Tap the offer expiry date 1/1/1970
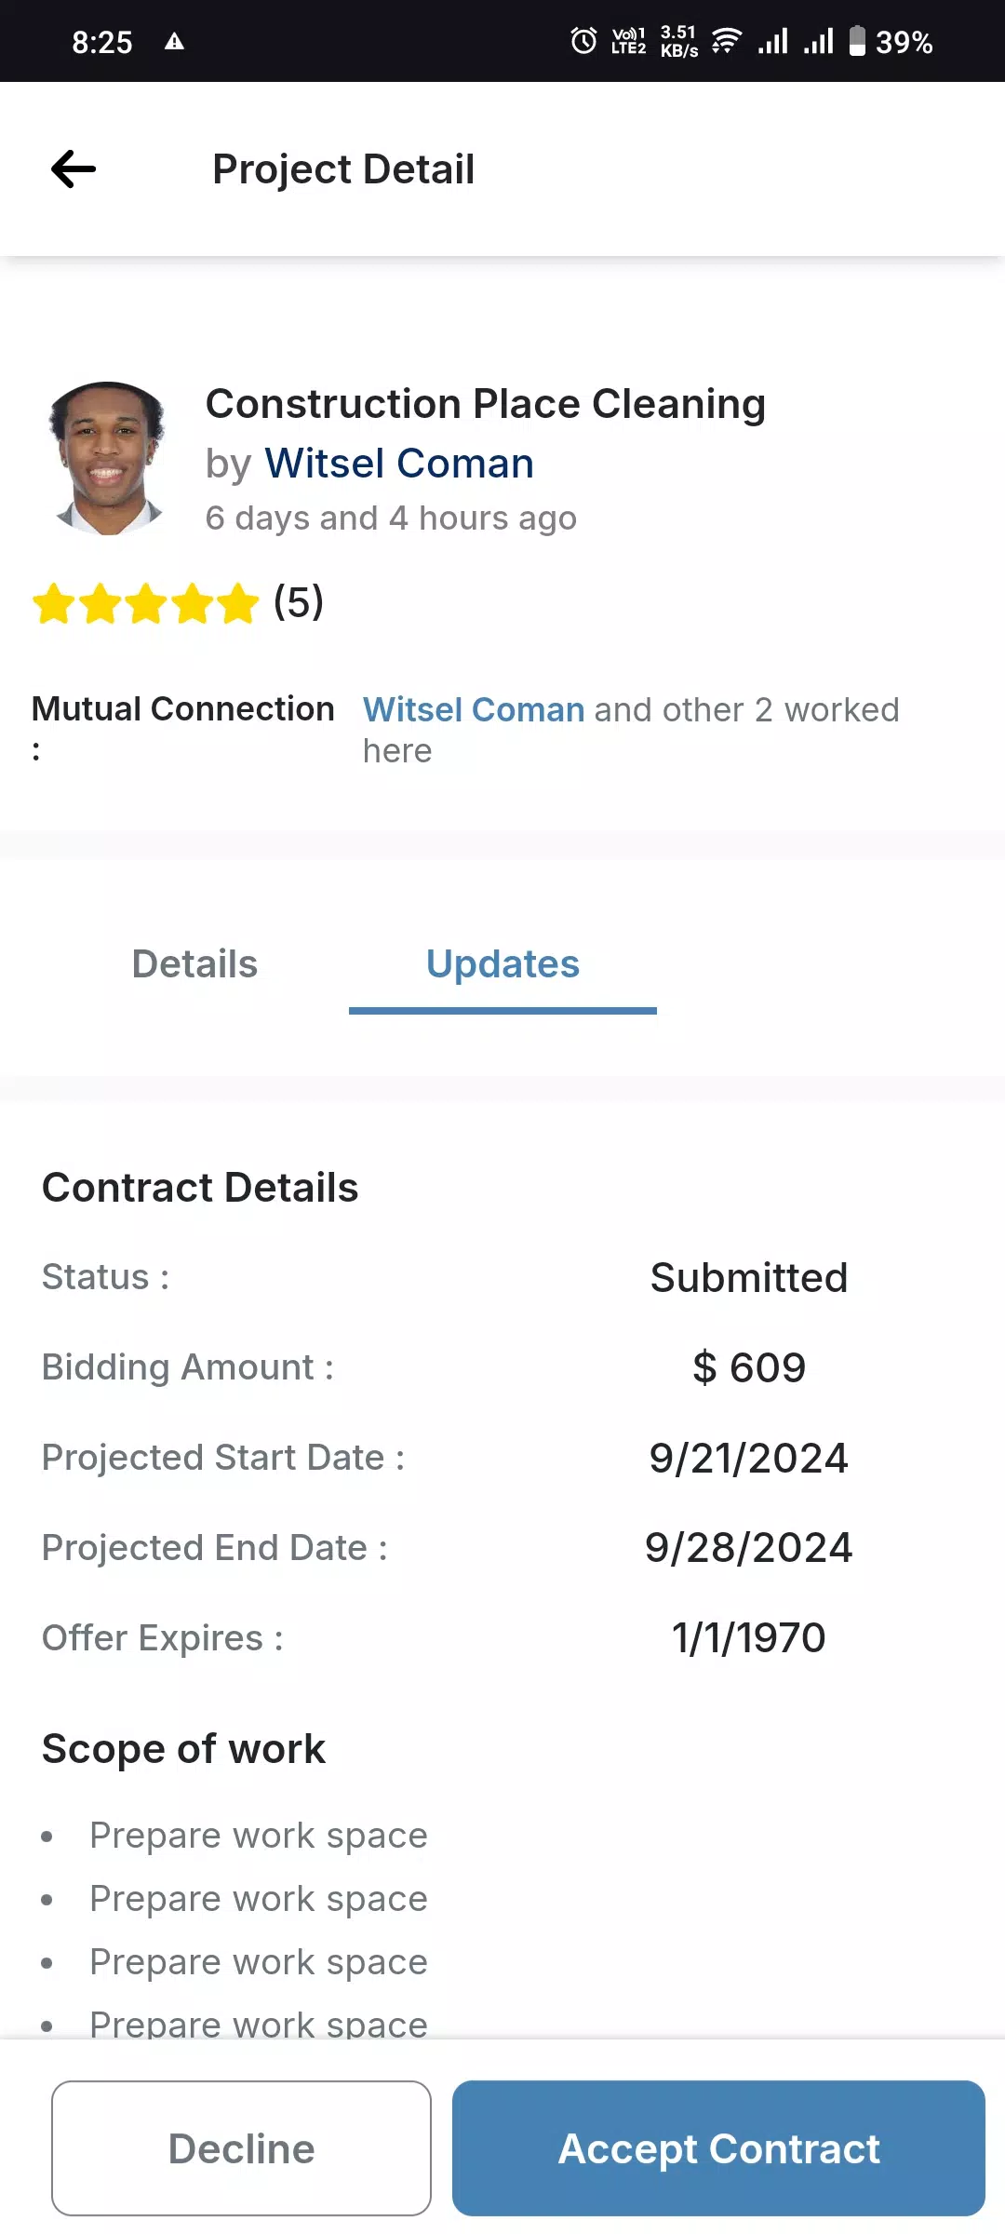This screenshot has width=1005, height=2234. tap(749, 1637)
